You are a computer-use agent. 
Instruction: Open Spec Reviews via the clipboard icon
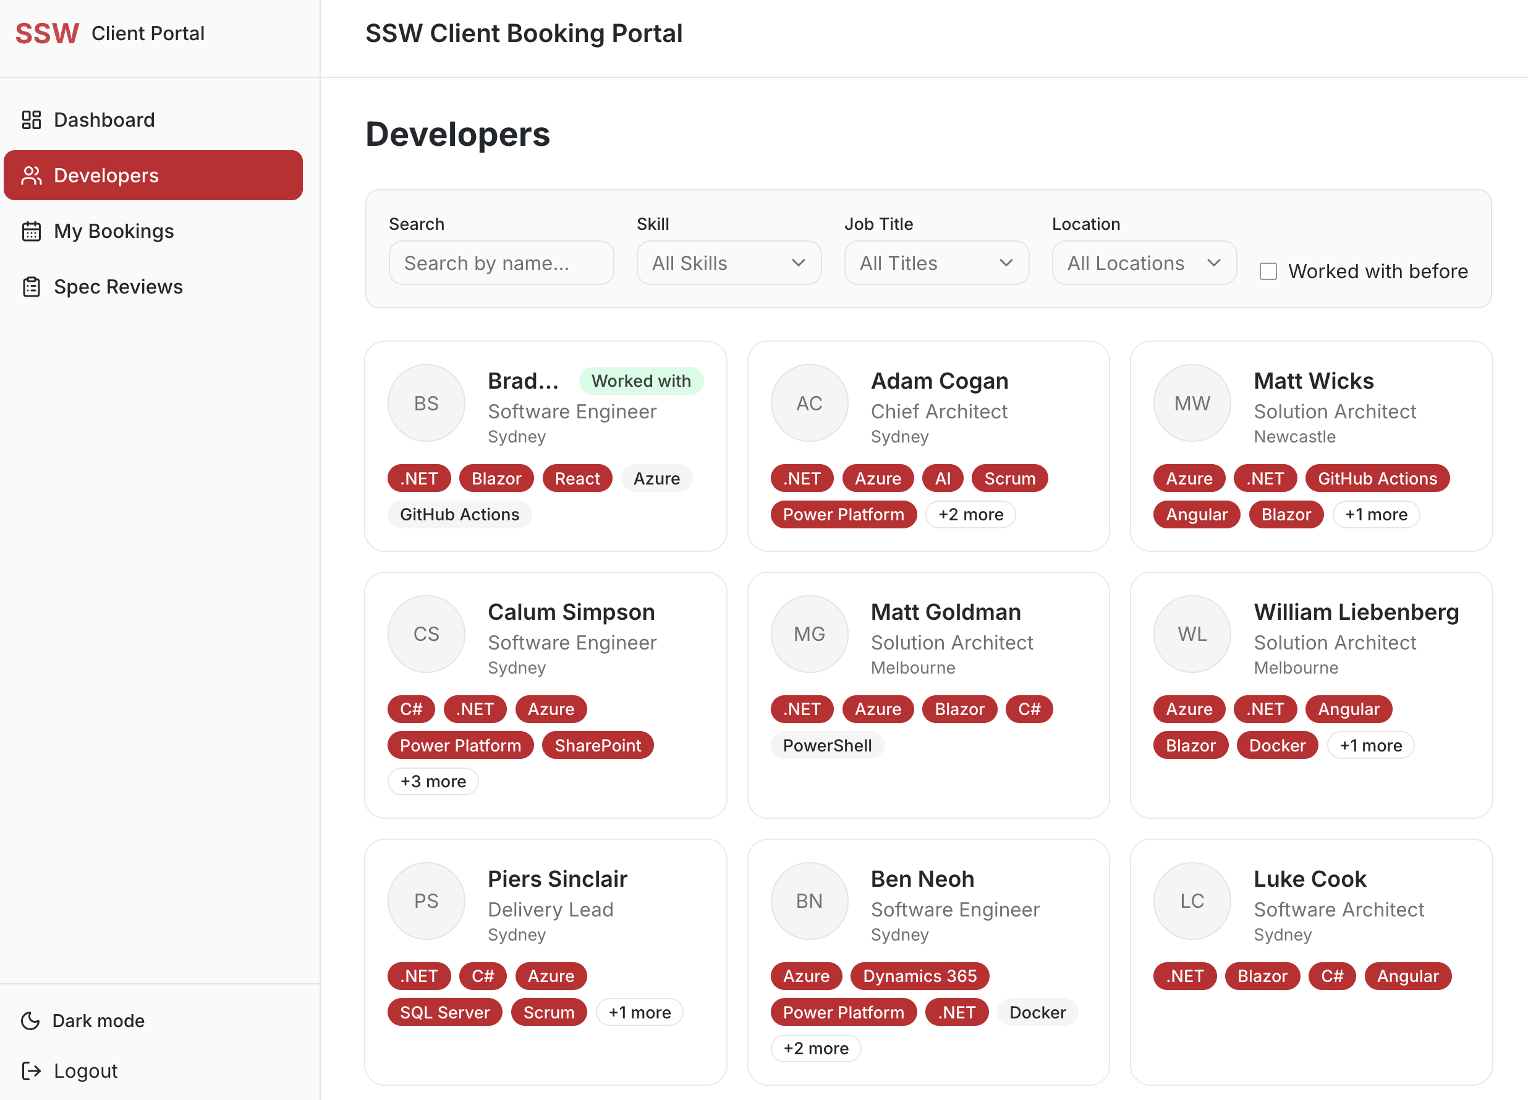tap(31, 286)
